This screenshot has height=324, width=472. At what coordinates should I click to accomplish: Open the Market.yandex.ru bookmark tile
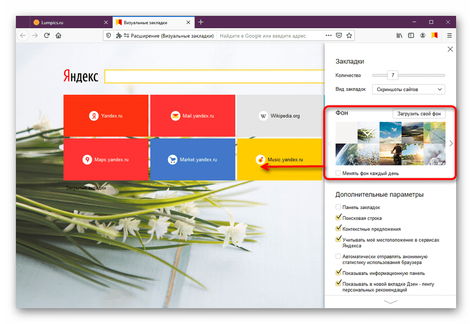coord(193,160)
